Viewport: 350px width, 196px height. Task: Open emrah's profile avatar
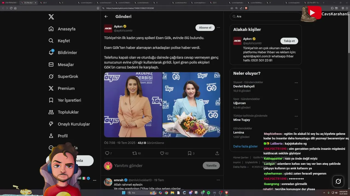[x=108, y=182]
